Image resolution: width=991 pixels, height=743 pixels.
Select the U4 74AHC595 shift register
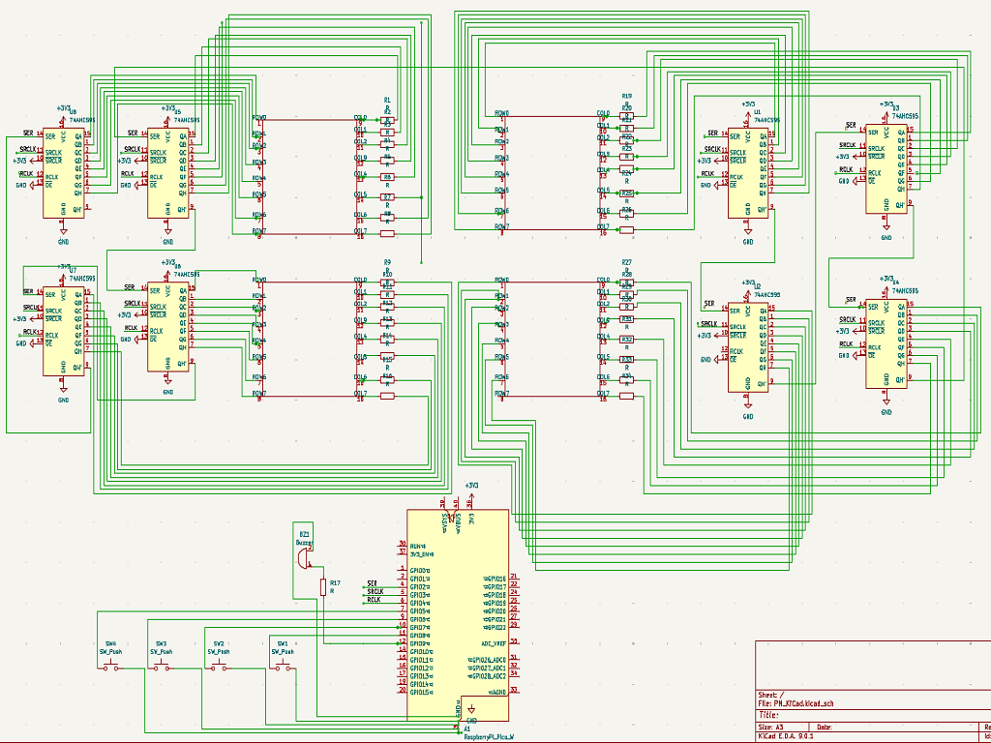(x=886, y=343)
